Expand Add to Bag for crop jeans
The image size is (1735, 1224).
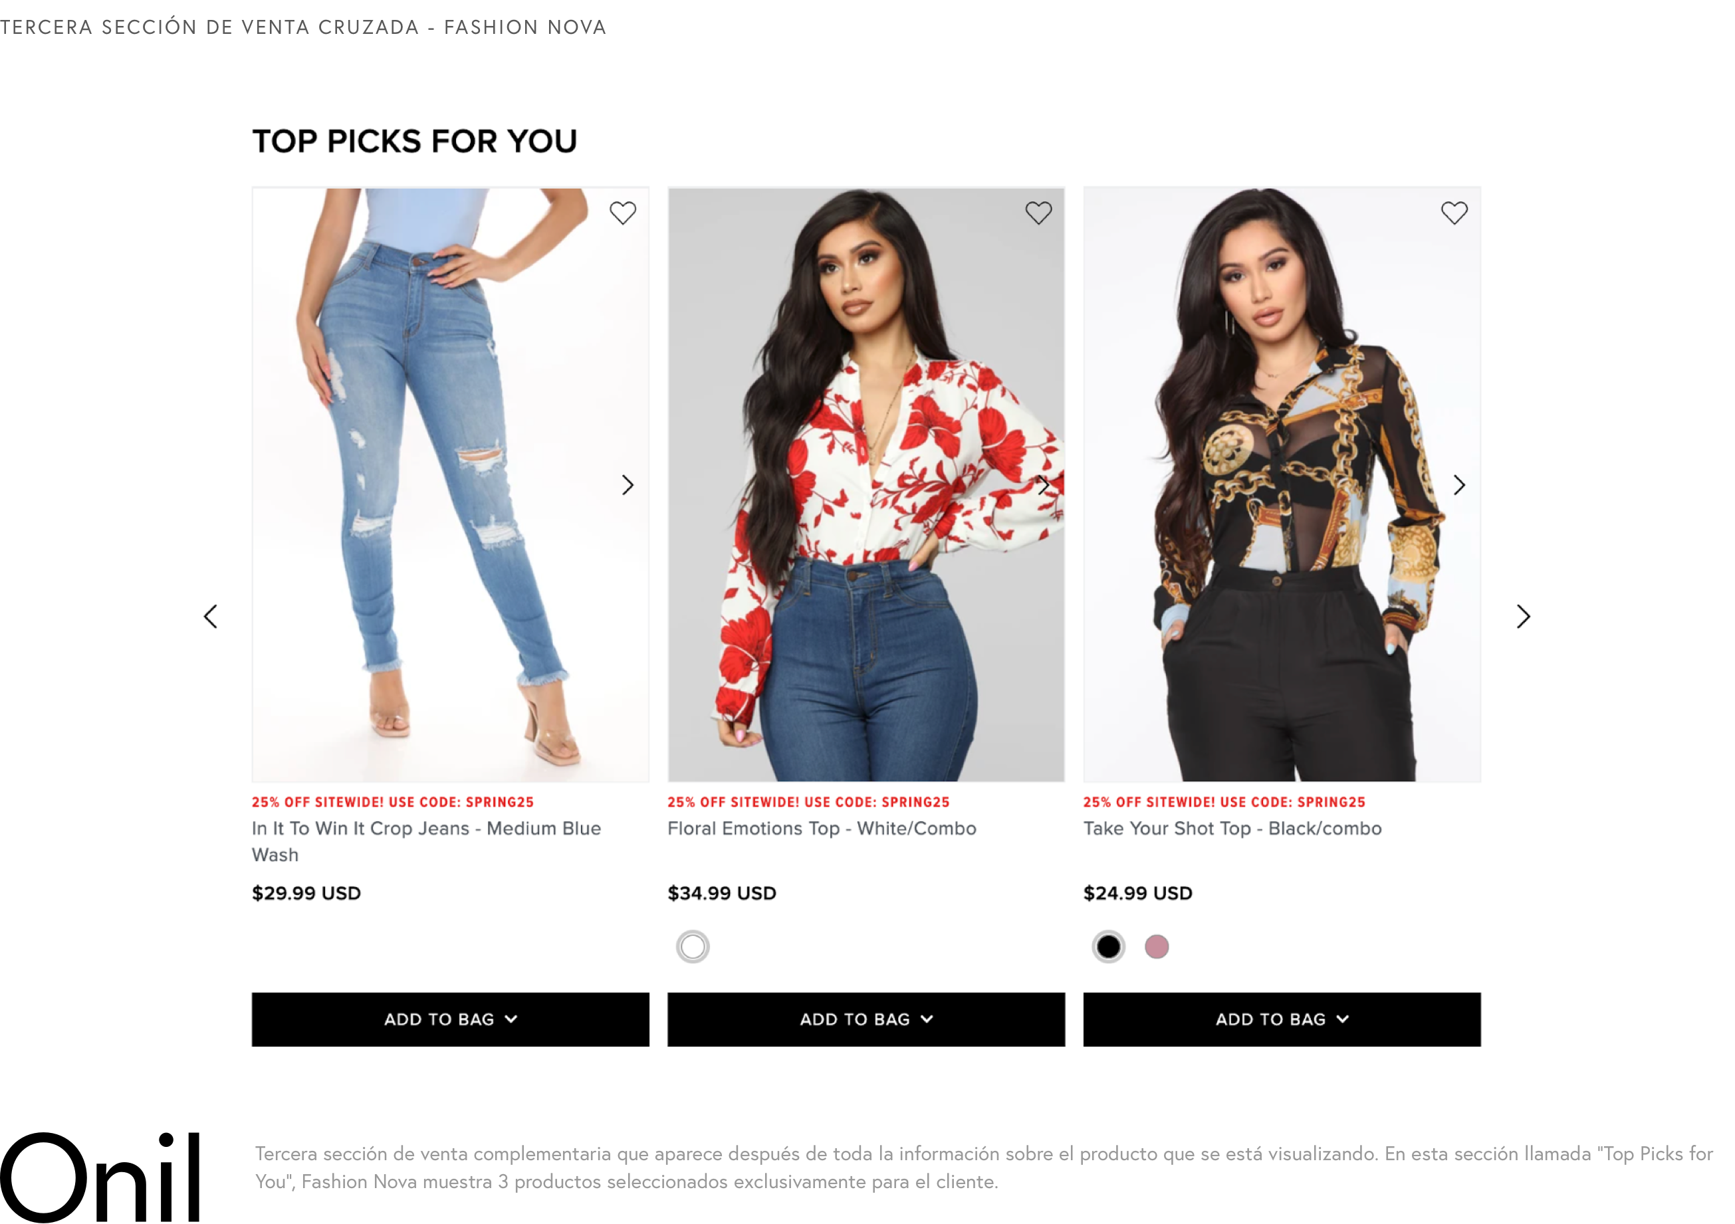click(x=451, y=1019)
